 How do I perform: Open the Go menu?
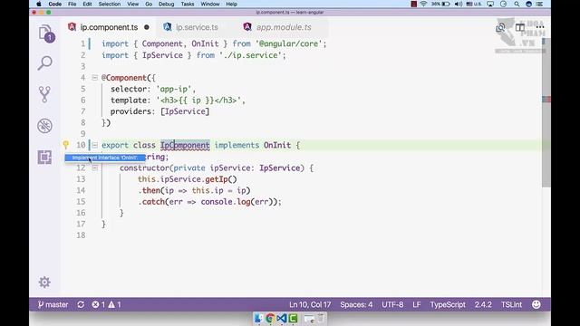tap(149, 4)
